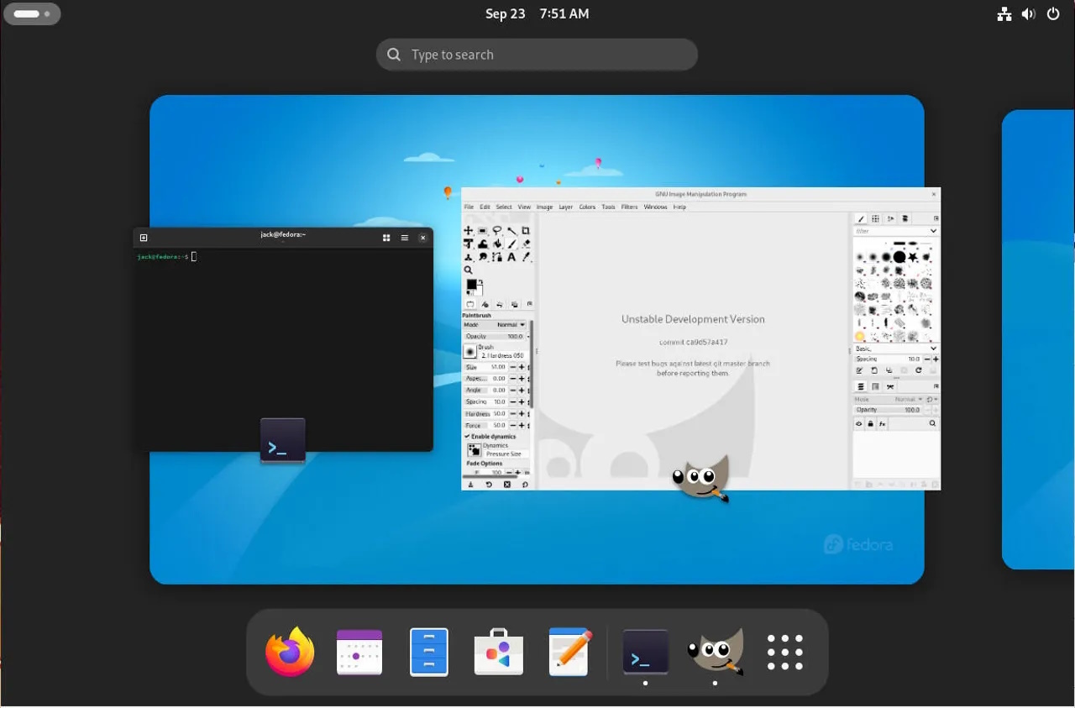
Task: Toggle the layer lock icon in Layers panel
Action: click(x=870, y=424)
